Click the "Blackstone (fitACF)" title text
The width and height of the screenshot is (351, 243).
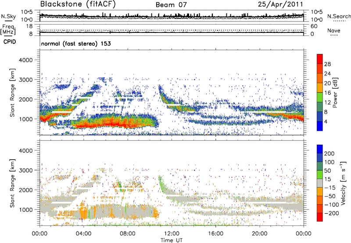(x=78, y=4)
